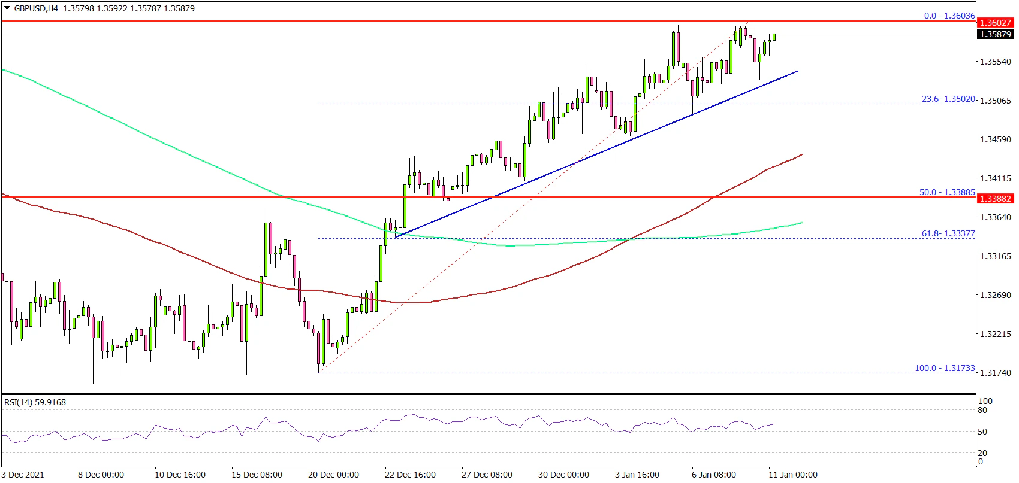1019x483 pixels.
Task: Click the 3 Dec 2021 date label
Action: (x=23, y=475)
